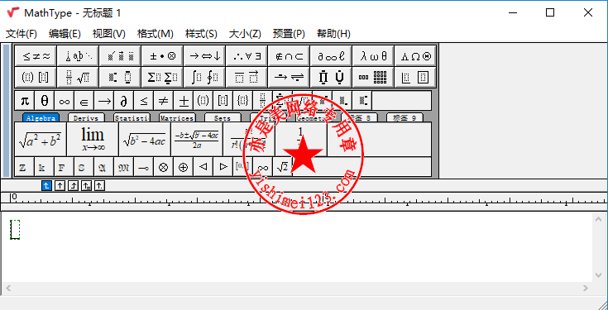Open the 样式(S) menu
Screen dimensions: 608x310
(x=201, y=34)
